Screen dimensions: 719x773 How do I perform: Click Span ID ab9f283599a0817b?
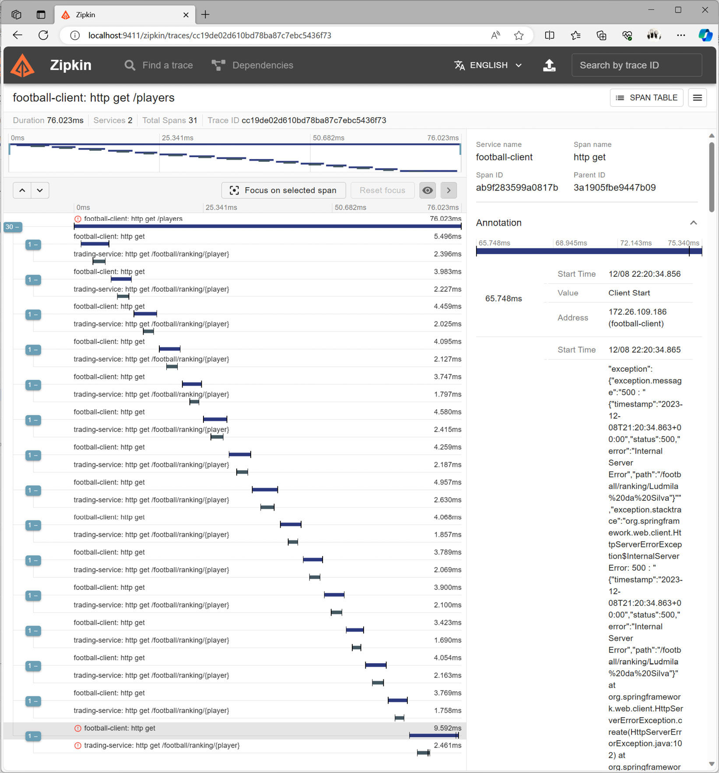(517, 188)
